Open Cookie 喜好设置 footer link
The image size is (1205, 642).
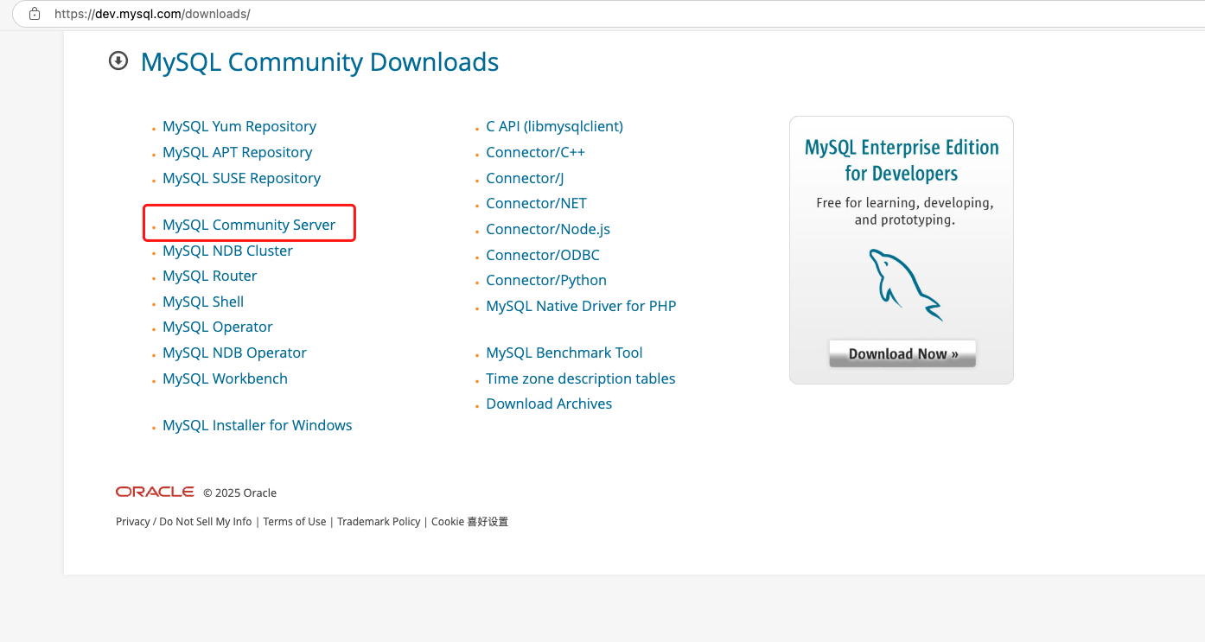coord(469,522)
